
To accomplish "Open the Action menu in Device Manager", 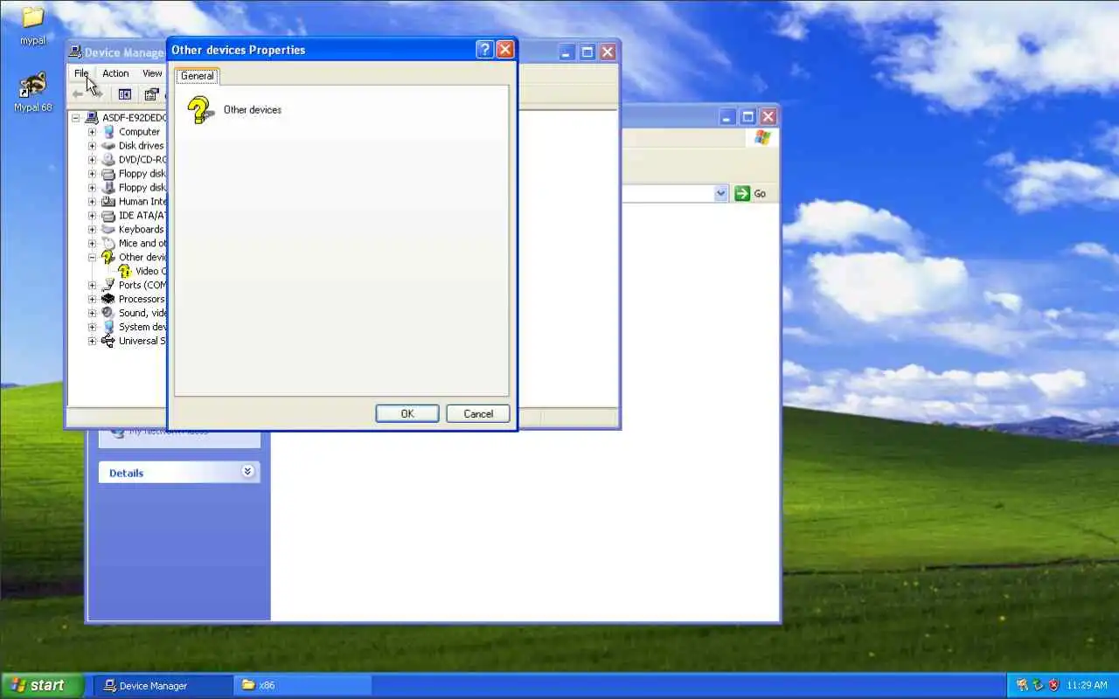I will (115, 73).
